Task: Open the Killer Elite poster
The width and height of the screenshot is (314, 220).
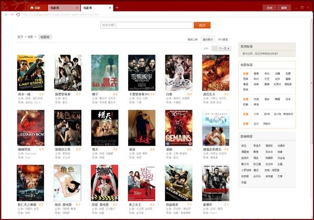Action: (x=178, y=183)
